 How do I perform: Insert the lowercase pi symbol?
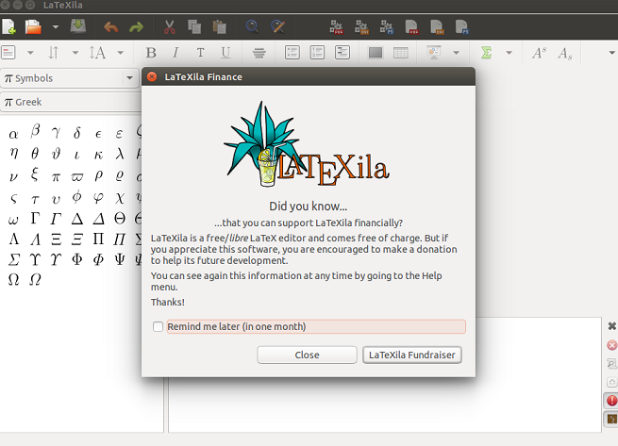(56, 177)
